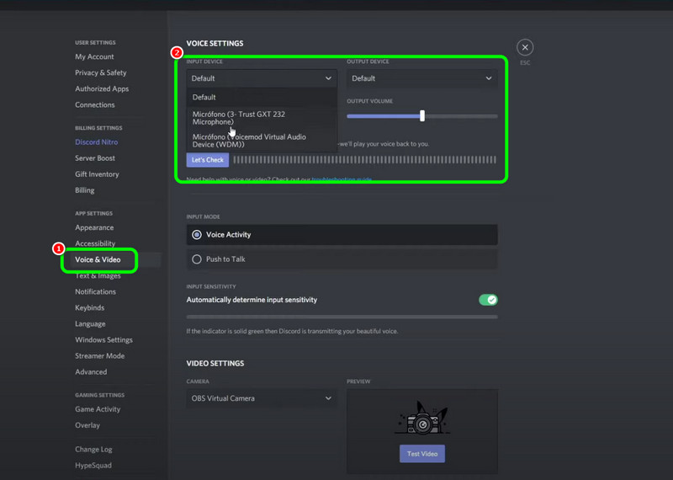Select the Voice Activity radio button
Screen dimensions: 673x480
coord(197,235)
